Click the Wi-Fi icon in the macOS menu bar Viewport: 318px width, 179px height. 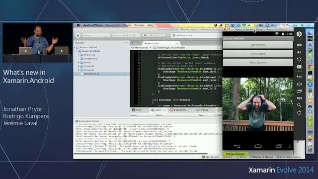click(x=244, y=25)
